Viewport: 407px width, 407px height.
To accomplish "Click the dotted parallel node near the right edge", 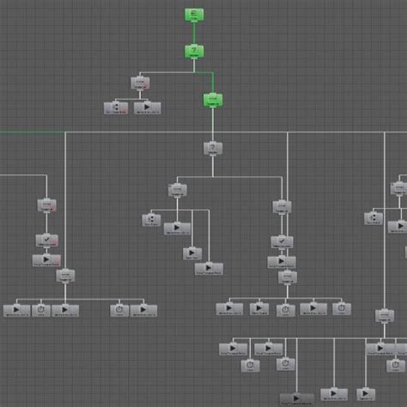I will pyautogui.click(x=374, y=218).
